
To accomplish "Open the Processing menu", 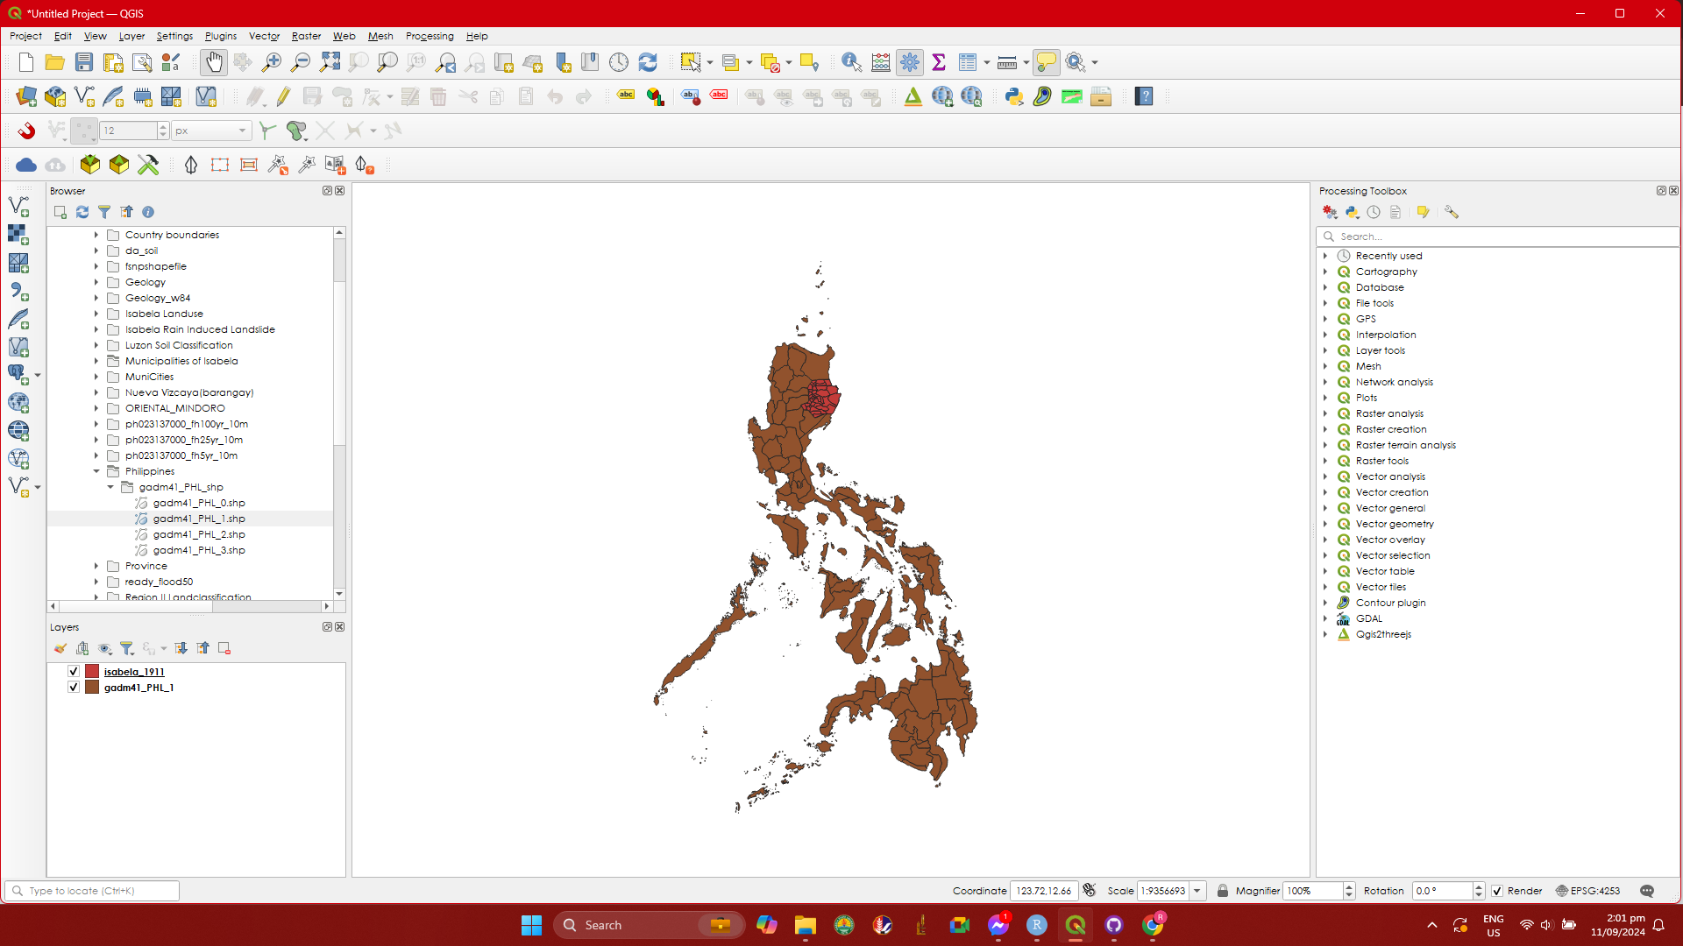I will coord(430,36).
